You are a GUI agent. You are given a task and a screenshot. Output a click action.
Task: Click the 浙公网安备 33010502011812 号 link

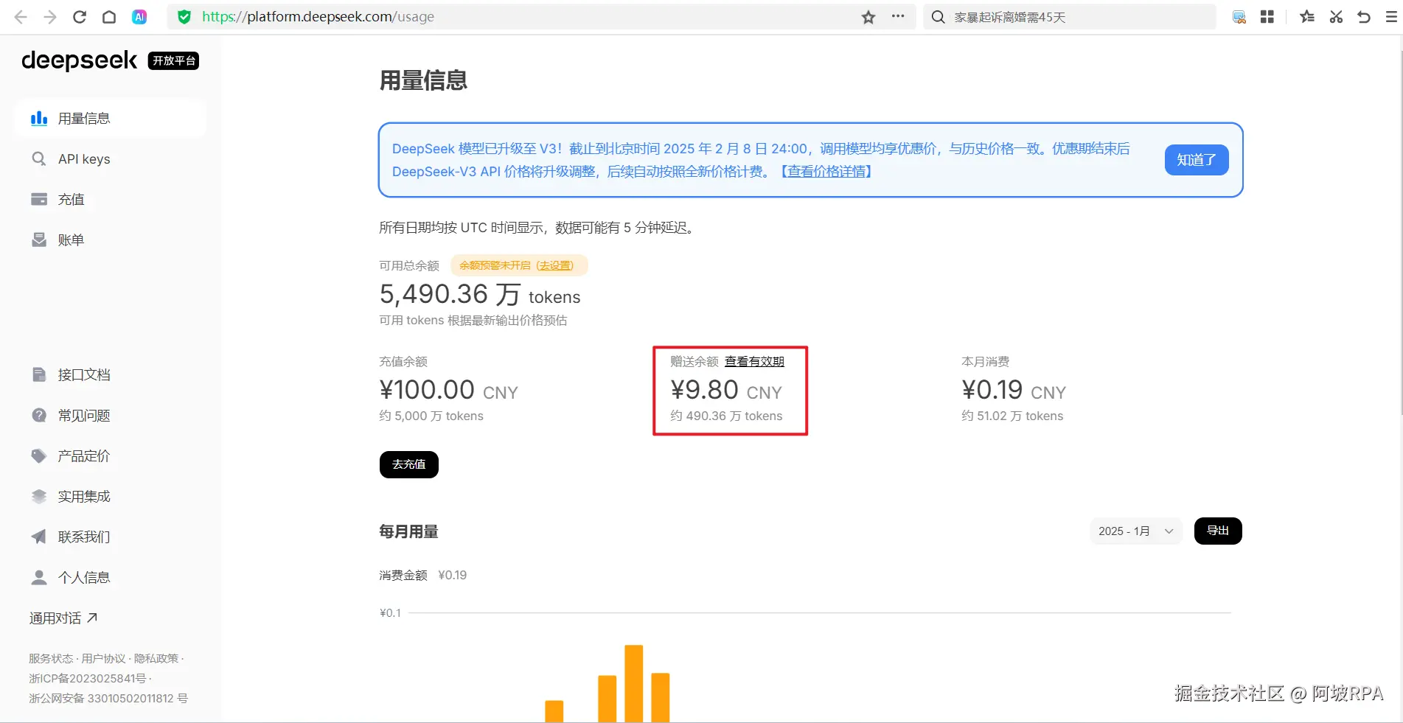(108, 699)
